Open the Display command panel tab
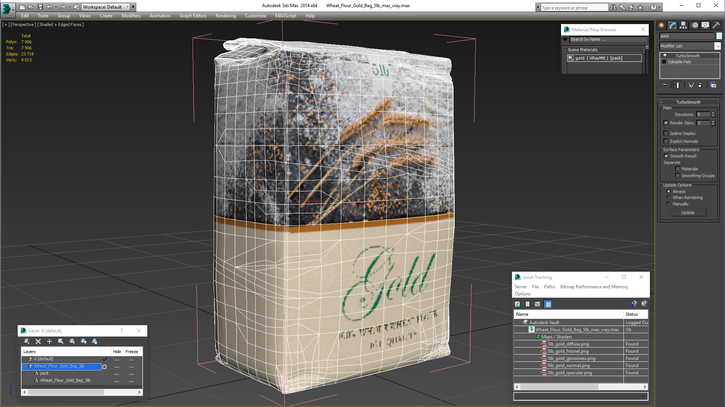 (x=705, y=25)
